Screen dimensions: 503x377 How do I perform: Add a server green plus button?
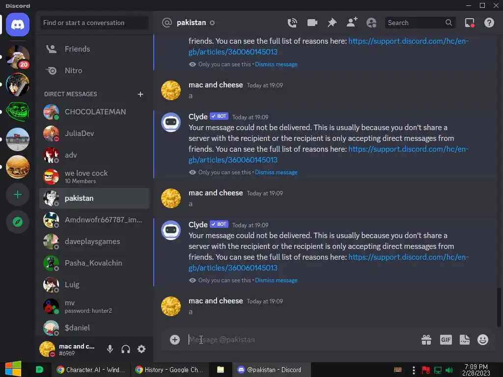(18, 194)
